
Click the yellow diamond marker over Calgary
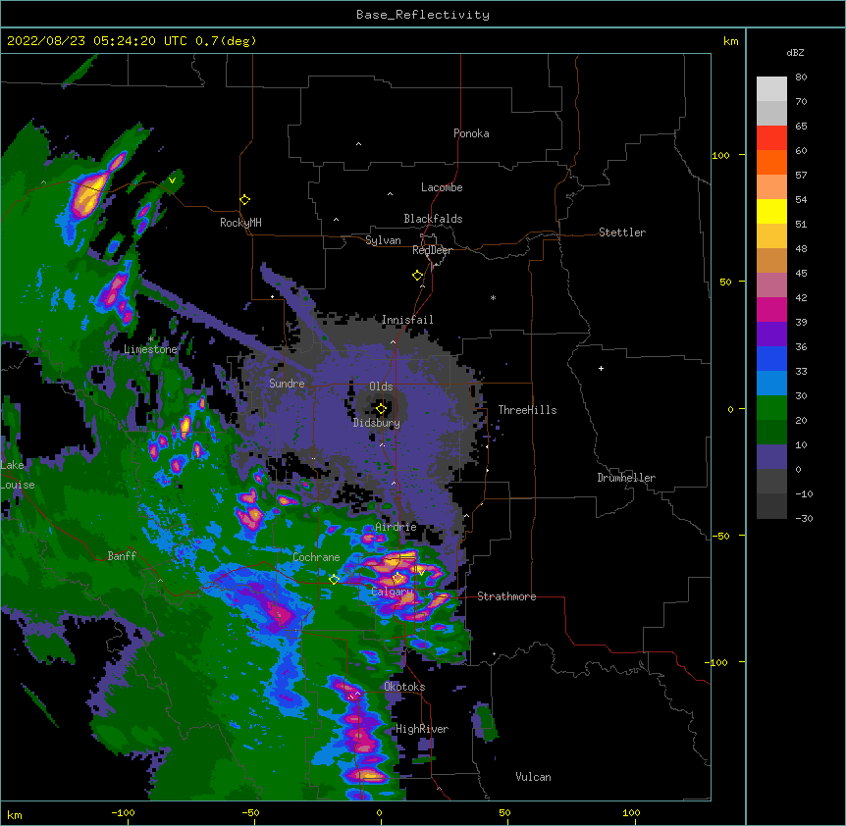pos(397,578)
